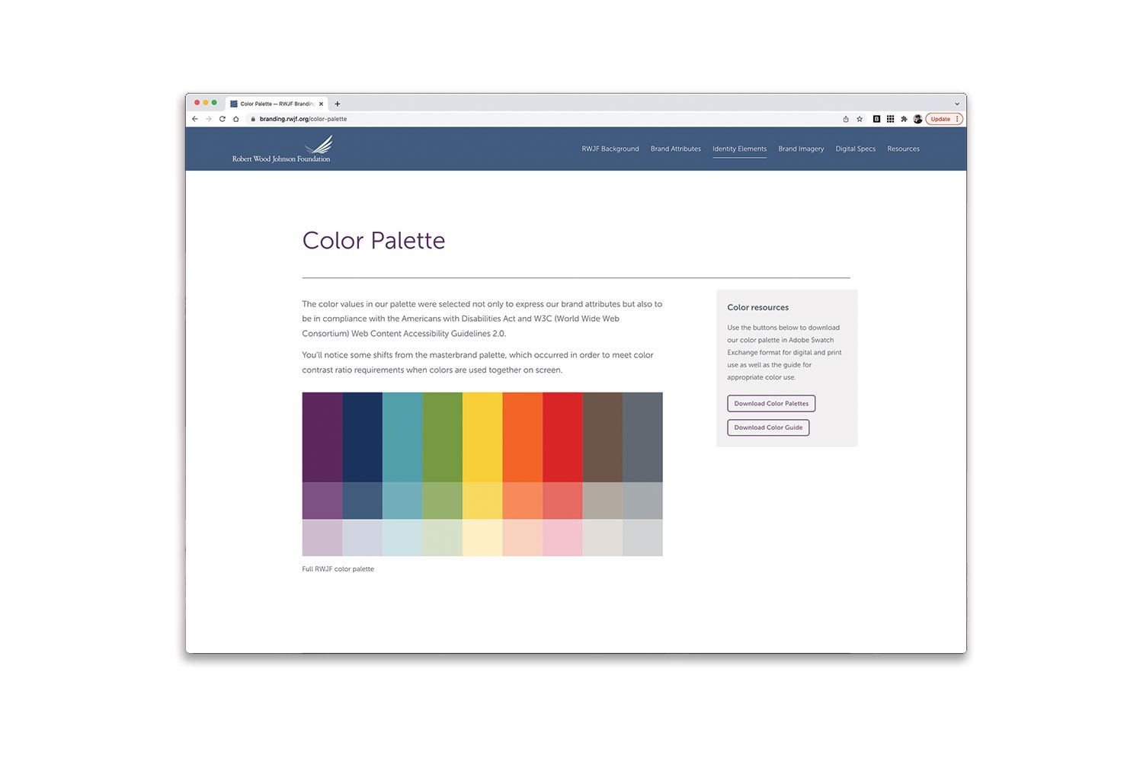Screen dimensions: 1143x762
Task: Open the Identity Elements menu
Action: [739, 149]
